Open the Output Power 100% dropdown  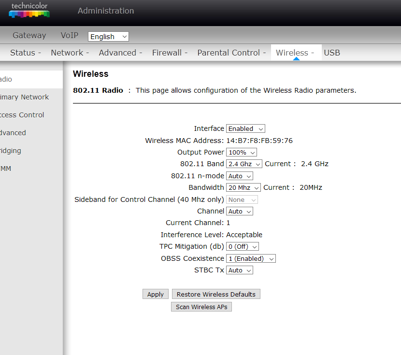(242, 152)
